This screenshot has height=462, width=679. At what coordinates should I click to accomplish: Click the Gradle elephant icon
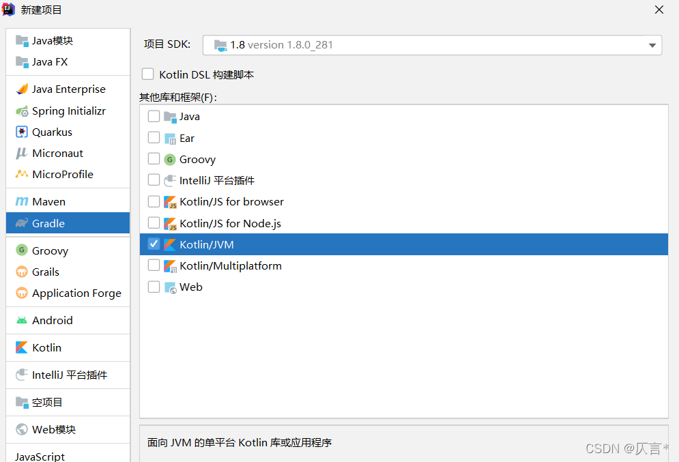point(22,223)
